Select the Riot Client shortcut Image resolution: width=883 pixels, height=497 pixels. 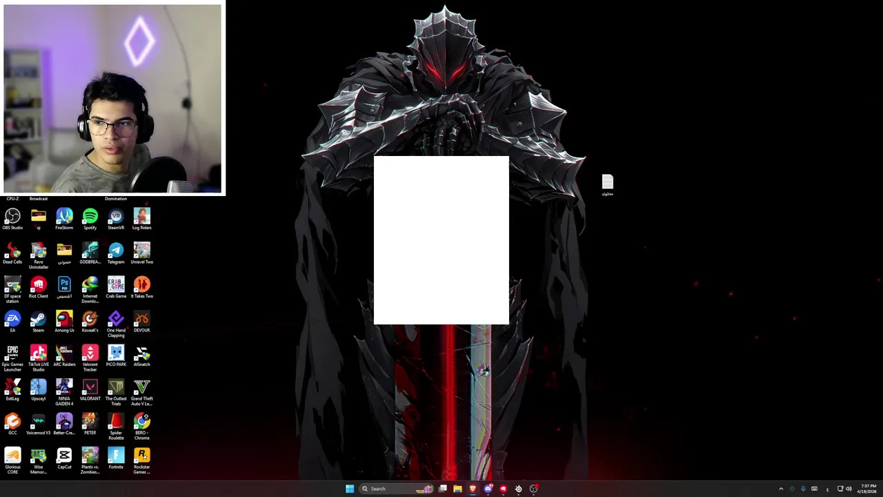[38, 288]
